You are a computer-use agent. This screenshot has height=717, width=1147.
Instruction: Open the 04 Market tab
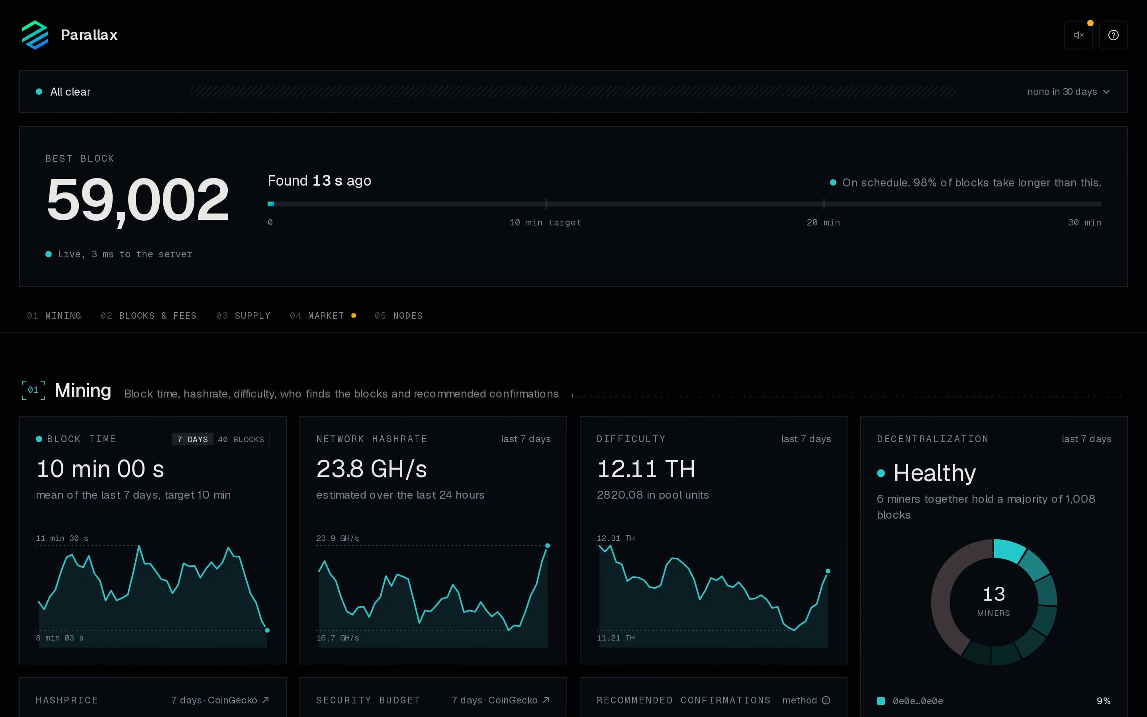323,315
